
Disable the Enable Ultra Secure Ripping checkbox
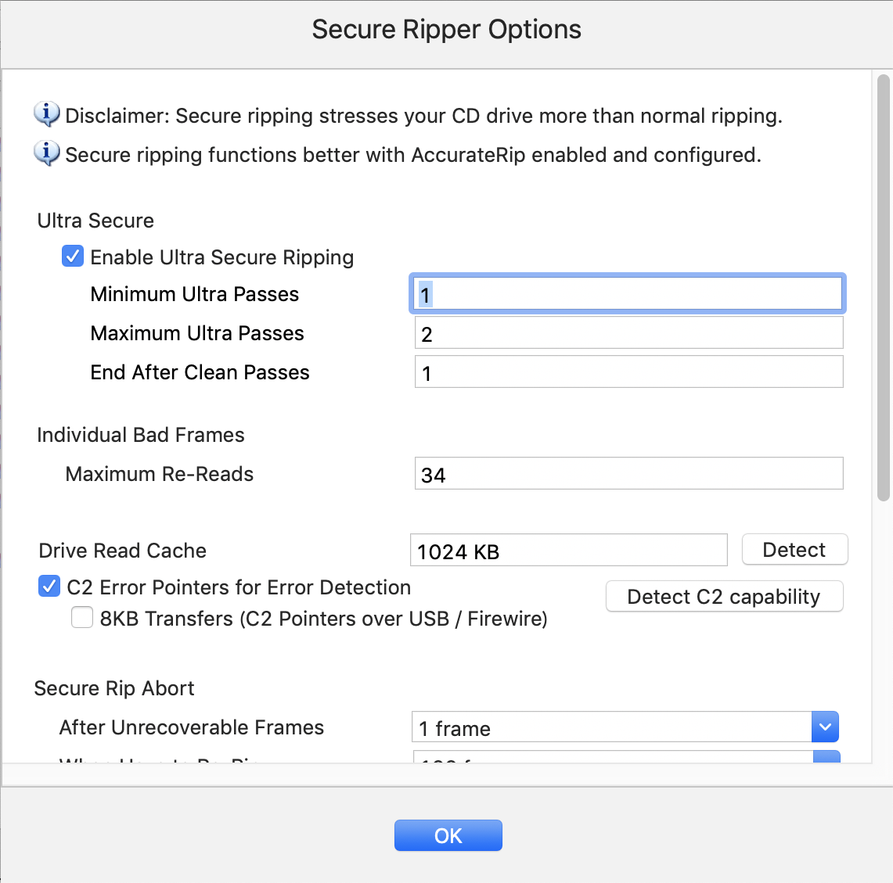(73, 257)
